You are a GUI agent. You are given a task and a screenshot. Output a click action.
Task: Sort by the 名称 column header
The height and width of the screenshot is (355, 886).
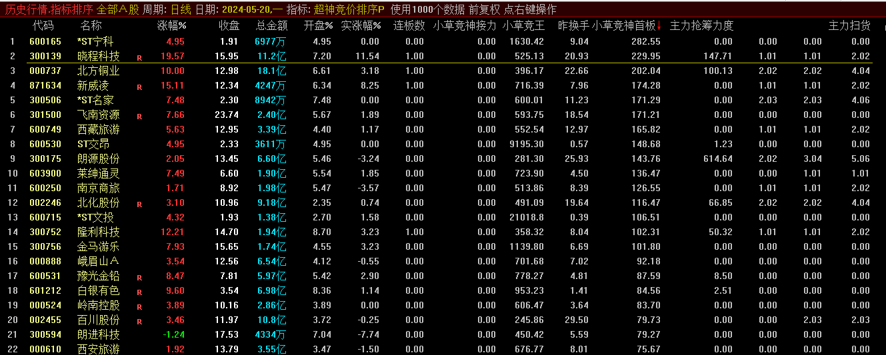[91, 25]
